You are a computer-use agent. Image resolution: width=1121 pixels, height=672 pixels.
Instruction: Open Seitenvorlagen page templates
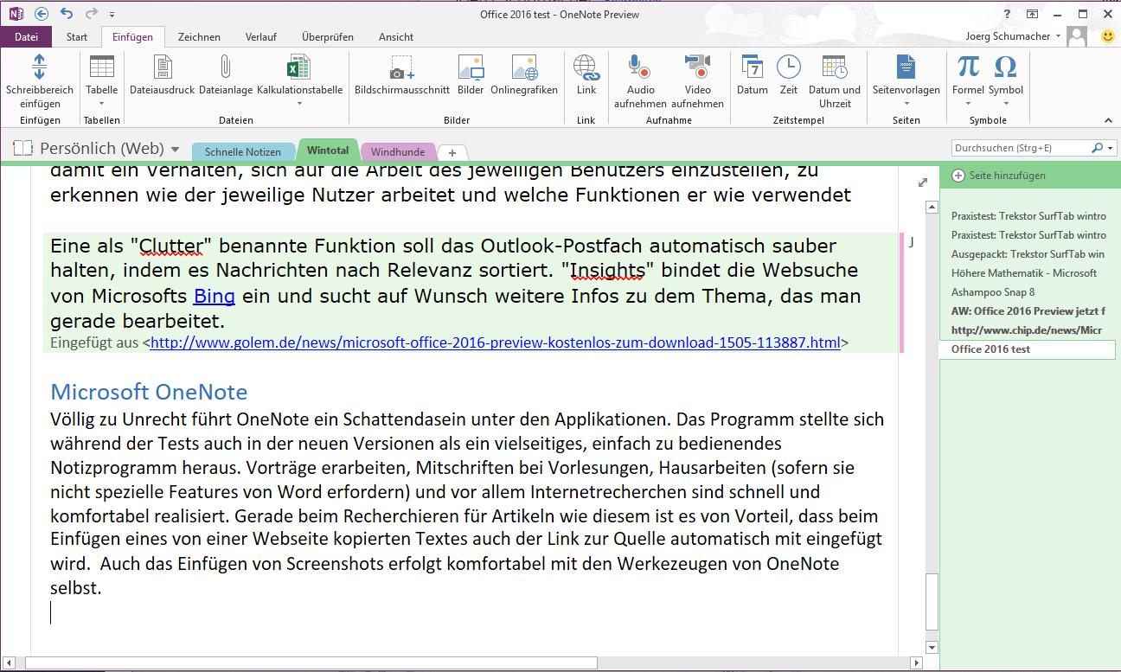(906, 67)
